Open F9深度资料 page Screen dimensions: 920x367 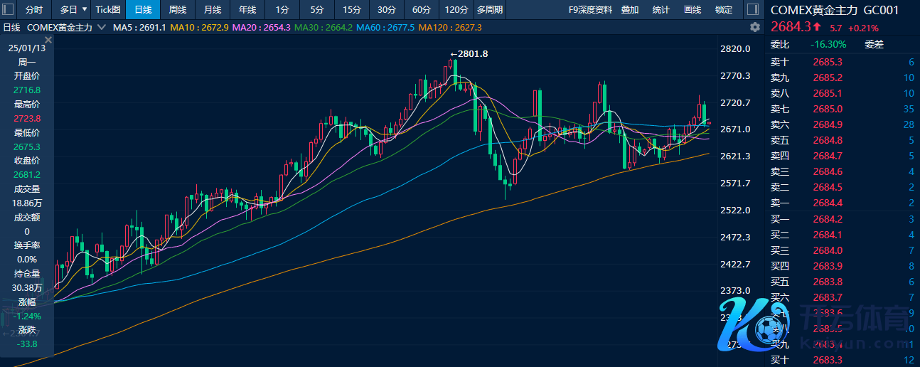(590, 10)
